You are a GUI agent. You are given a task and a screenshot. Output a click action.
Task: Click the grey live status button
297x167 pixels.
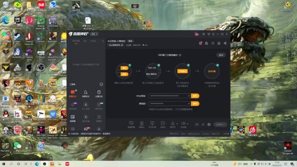click(220, 124)
